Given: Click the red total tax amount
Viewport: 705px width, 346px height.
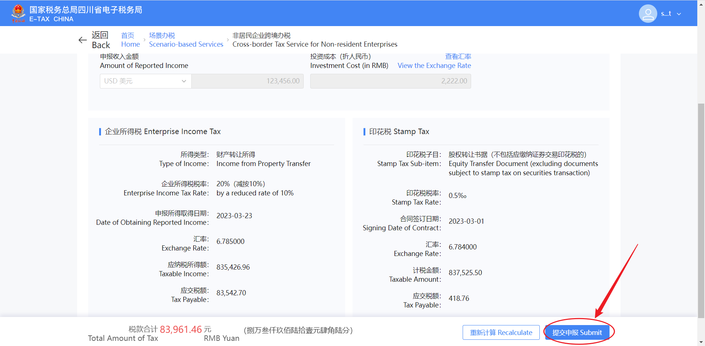Looking at the screenshot, I should 181,329.
